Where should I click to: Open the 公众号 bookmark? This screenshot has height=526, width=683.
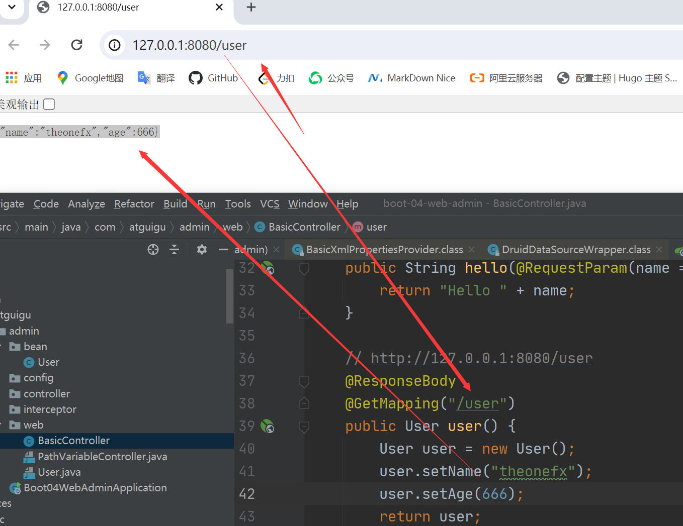click(x=331, y=78)
